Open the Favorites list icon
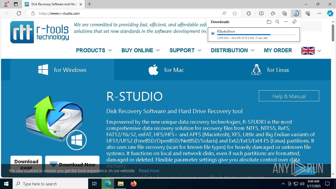336x189 pixels. point(273,13)
